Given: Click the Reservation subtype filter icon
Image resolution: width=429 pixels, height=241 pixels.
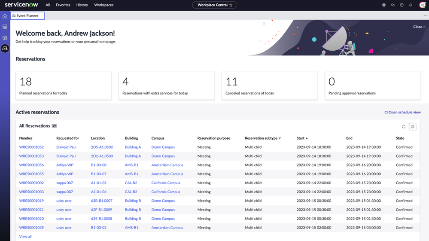Looking at the screenshot, I should point(280,138).
